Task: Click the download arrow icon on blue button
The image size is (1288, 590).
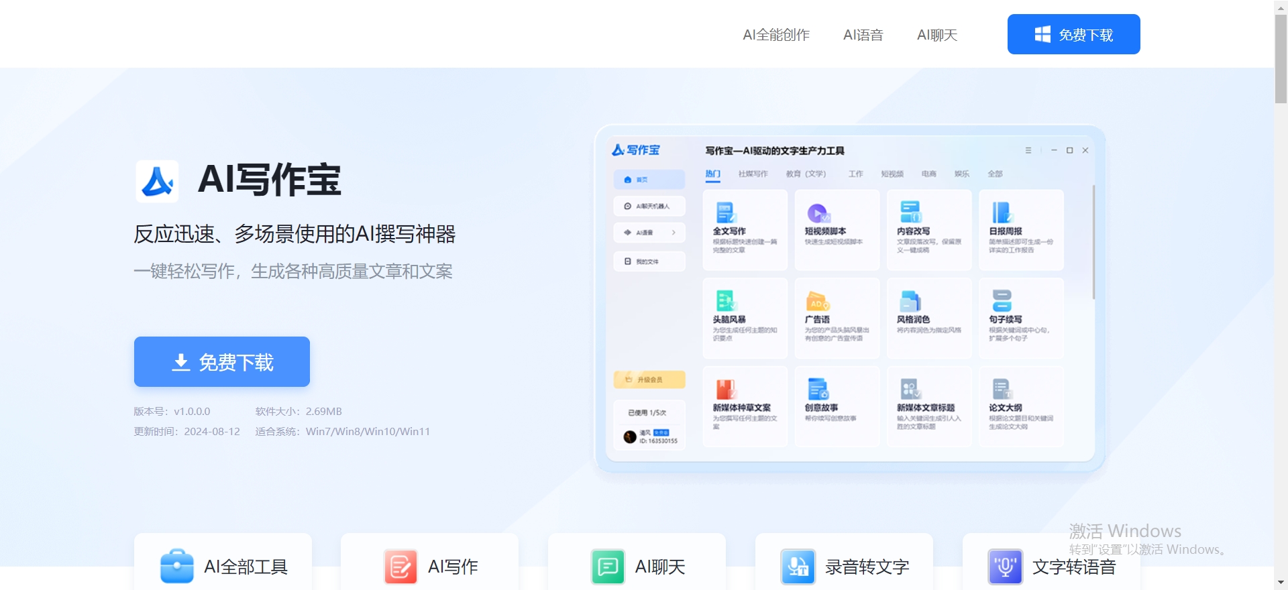Action: (180, 362)
